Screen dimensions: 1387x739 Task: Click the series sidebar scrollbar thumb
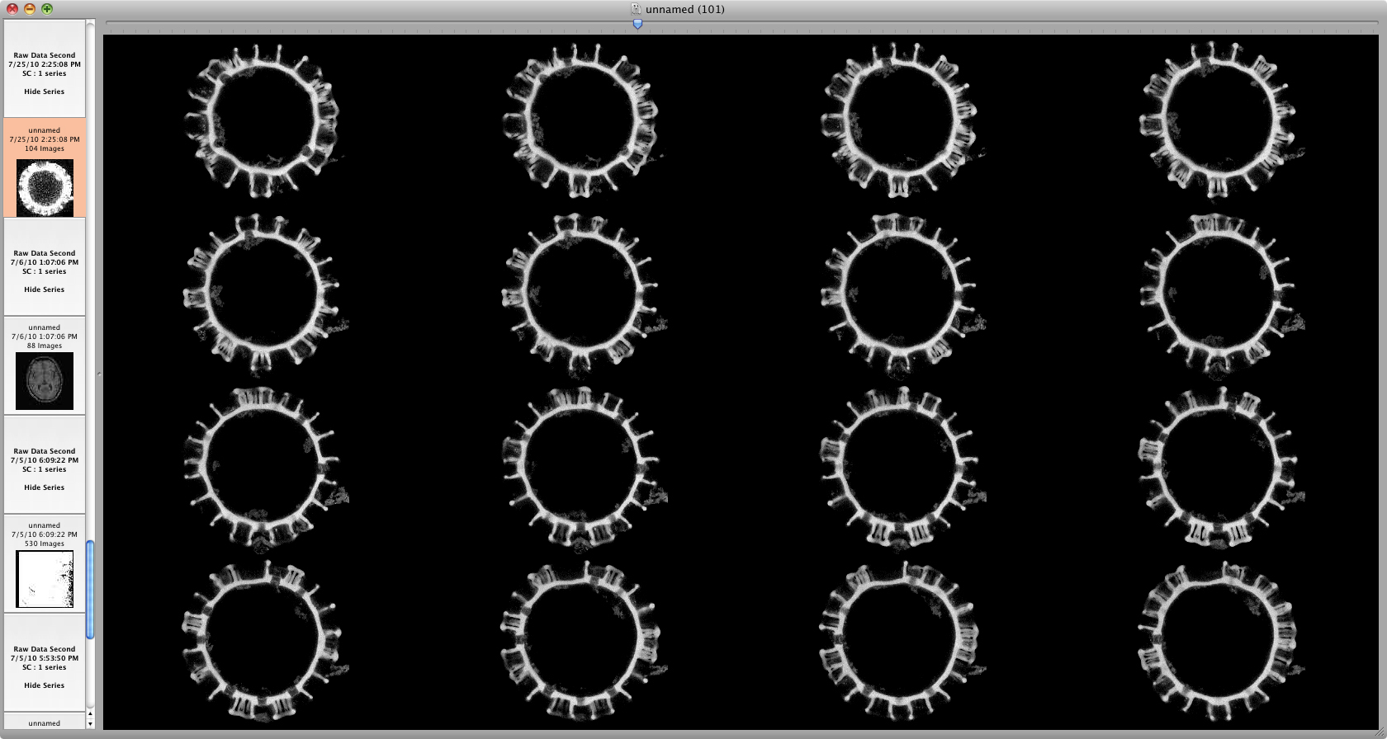pyautogui.click(x=90, y=590)
